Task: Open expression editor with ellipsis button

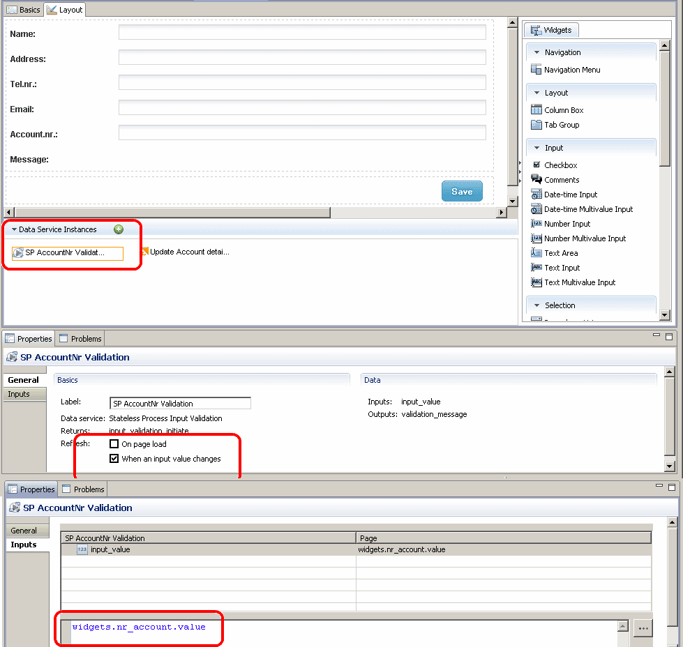Action: click(643, 628)
